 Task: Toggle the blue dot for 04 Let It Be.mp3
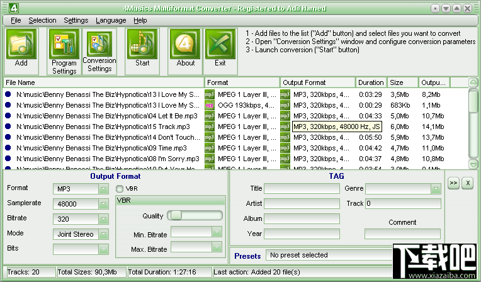coord(8,116)
